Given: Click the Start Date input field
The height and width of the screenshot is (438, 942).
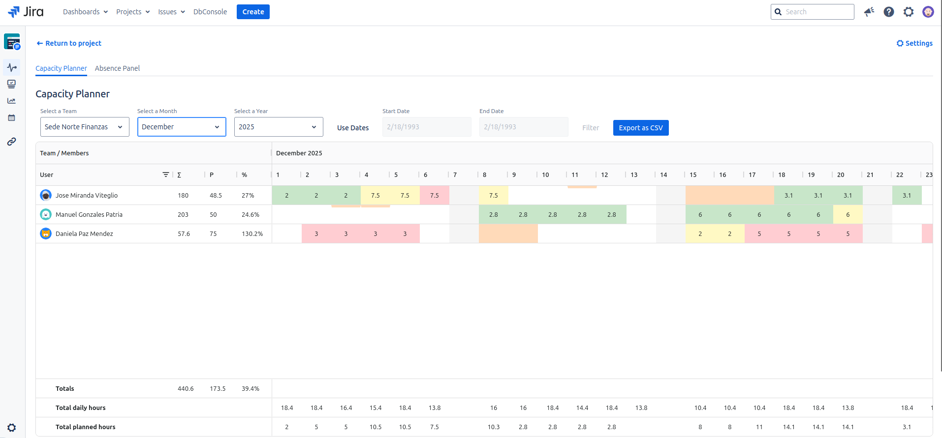Looking at the screenshot, I should tap(426, 127).
